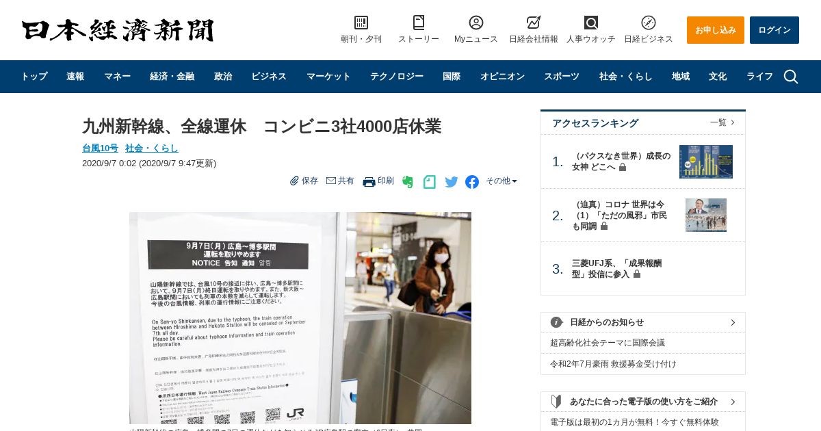821x431 pixels.
Task: Select 社会・くらし navigation item
Action: coord(626,77)
